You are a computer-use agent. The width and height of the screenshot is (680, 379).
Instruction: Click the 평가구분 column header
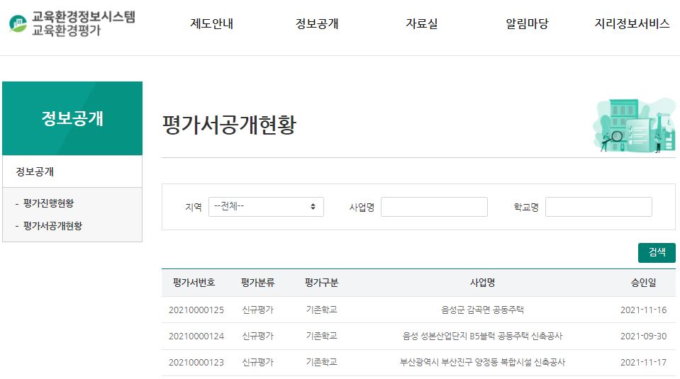tap(321, 283)
